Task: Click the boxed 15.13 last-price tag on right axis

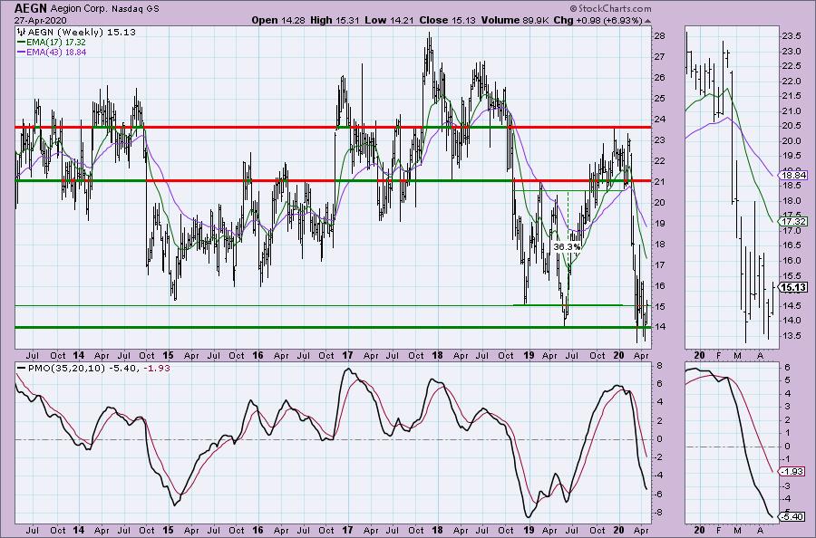Action: pos(793,287)
